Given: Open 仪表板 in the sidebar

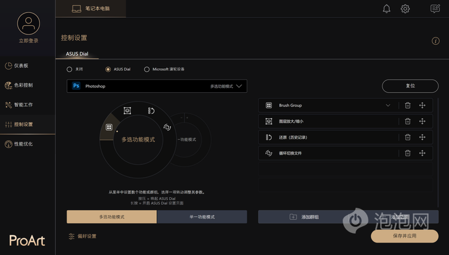Looking at the screenshot, I should [x=28, y=66].
